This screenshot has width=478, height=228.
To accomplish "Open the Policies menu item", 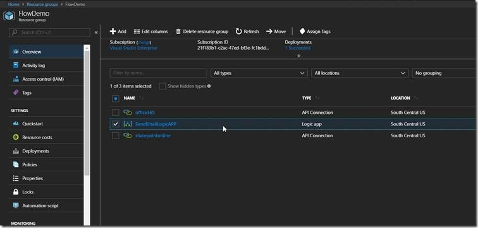I will (46, 165).
